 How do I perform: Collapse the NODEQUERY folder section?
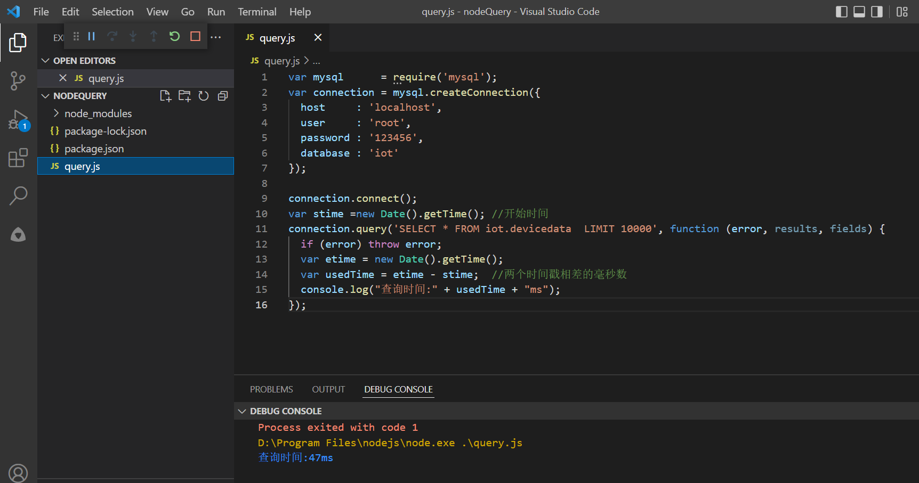(45, 96)
